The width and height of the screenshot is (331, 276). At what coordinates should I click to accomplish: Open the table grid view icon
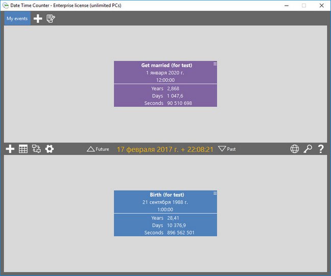coord(23,149)
